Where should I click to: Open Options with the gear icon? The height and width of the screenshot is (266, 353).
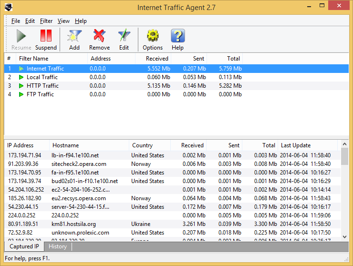pyautogui.click(x=153, y=36)
